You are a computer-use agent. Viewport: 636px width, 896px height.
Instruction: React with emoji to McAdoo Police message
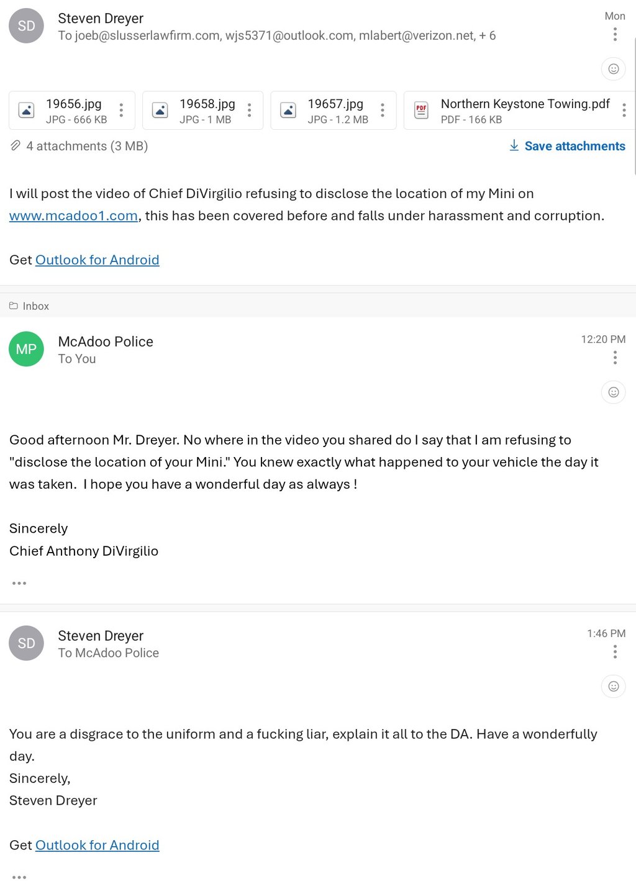coord(613,392)
